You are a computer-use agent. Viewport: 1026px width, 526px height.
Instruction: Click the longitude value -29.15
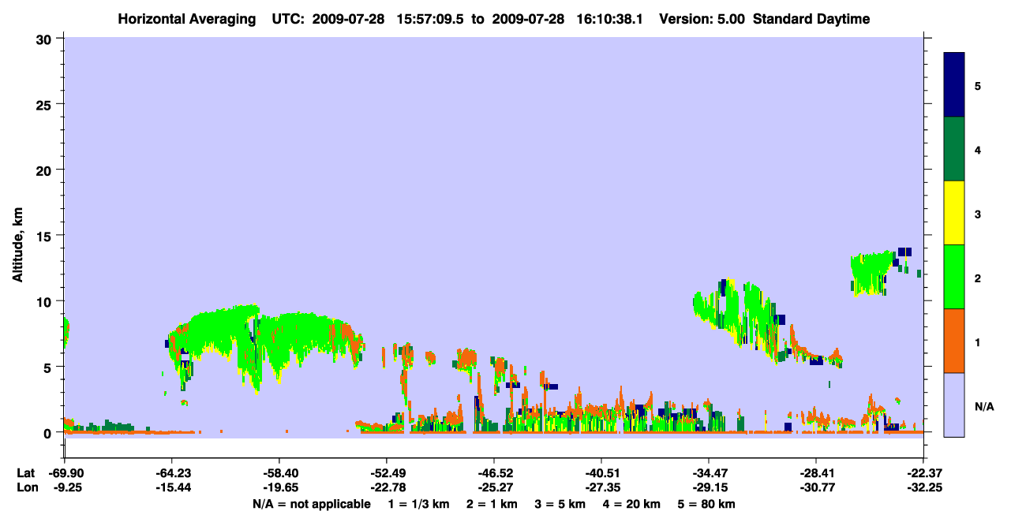click(x=709, y=488)
